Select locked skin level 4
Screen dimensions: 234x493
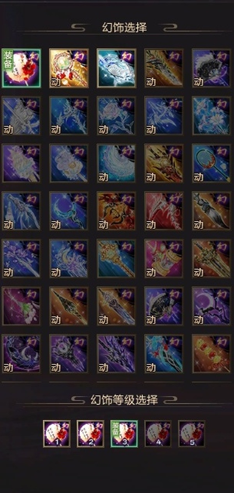[x=158, y=434]
